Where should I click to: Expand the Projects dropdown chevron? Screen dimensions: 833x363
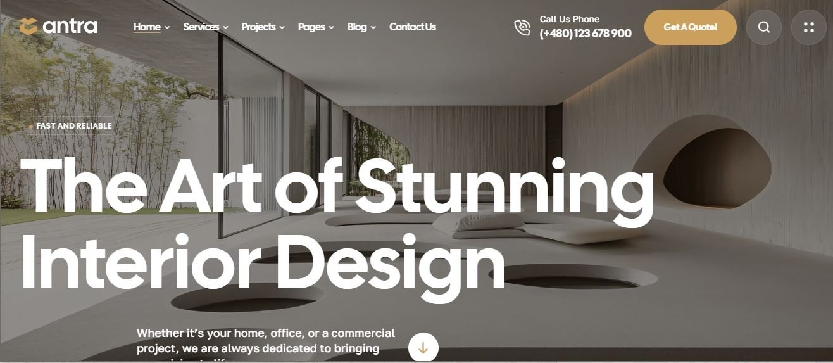(282, 27)
